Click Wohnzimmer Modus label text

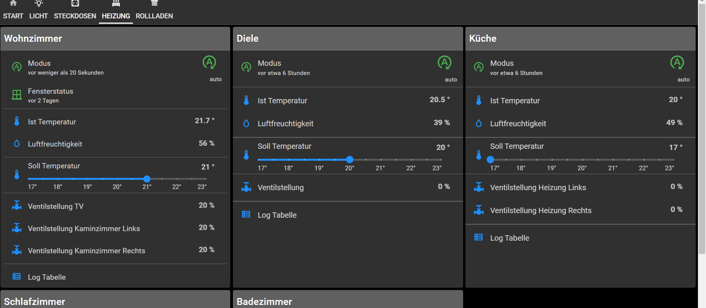(39, 64)
